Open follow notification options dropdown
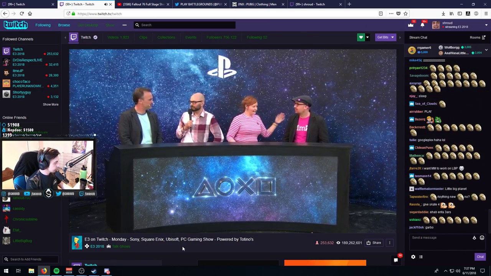This screenshot has width=491, height=276. click(x=367, y=37)
